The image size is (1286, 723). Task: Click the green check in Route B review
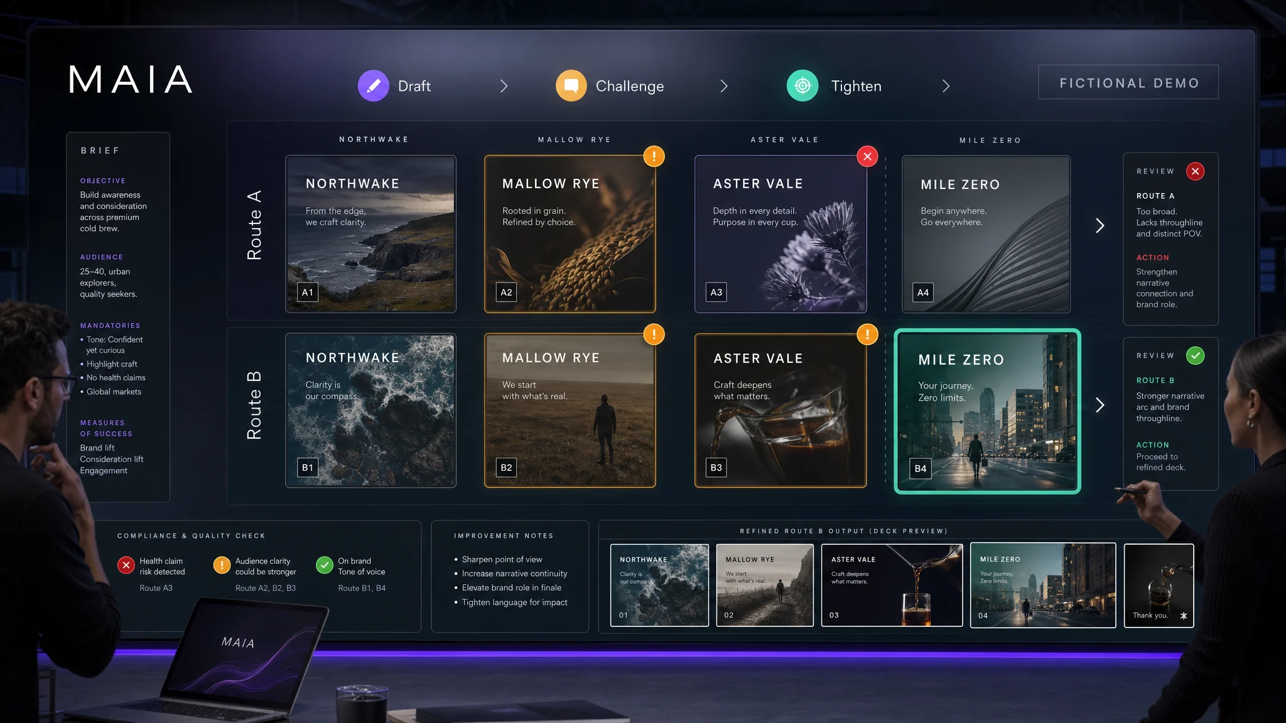(1195, 356)
